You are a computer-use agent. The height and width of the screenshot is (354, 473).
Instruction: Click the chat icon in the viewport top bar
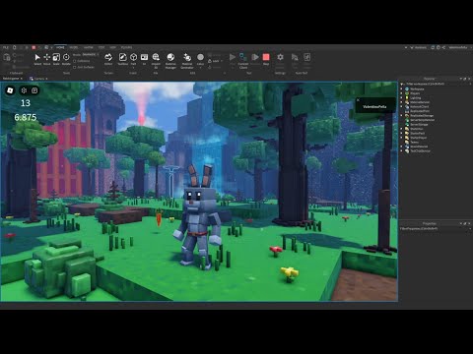point(34,90)
